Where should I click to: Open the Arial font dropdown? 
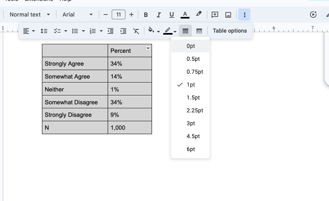[x=77, y=15]
